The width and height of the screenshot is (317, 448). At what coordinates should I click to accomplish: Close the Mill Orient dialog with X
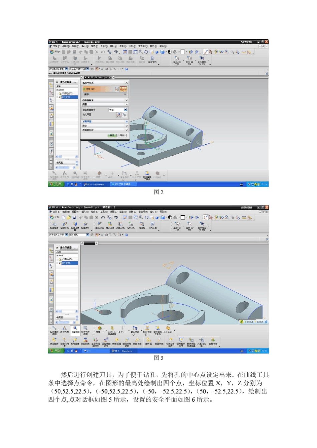pos(109,77)
